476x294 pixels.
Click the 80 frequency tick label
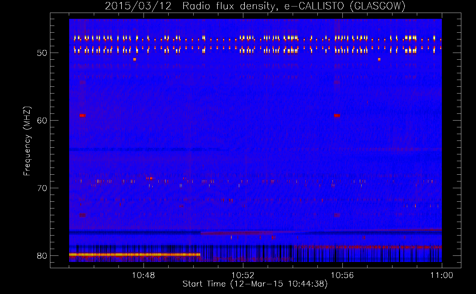point(42,256)
